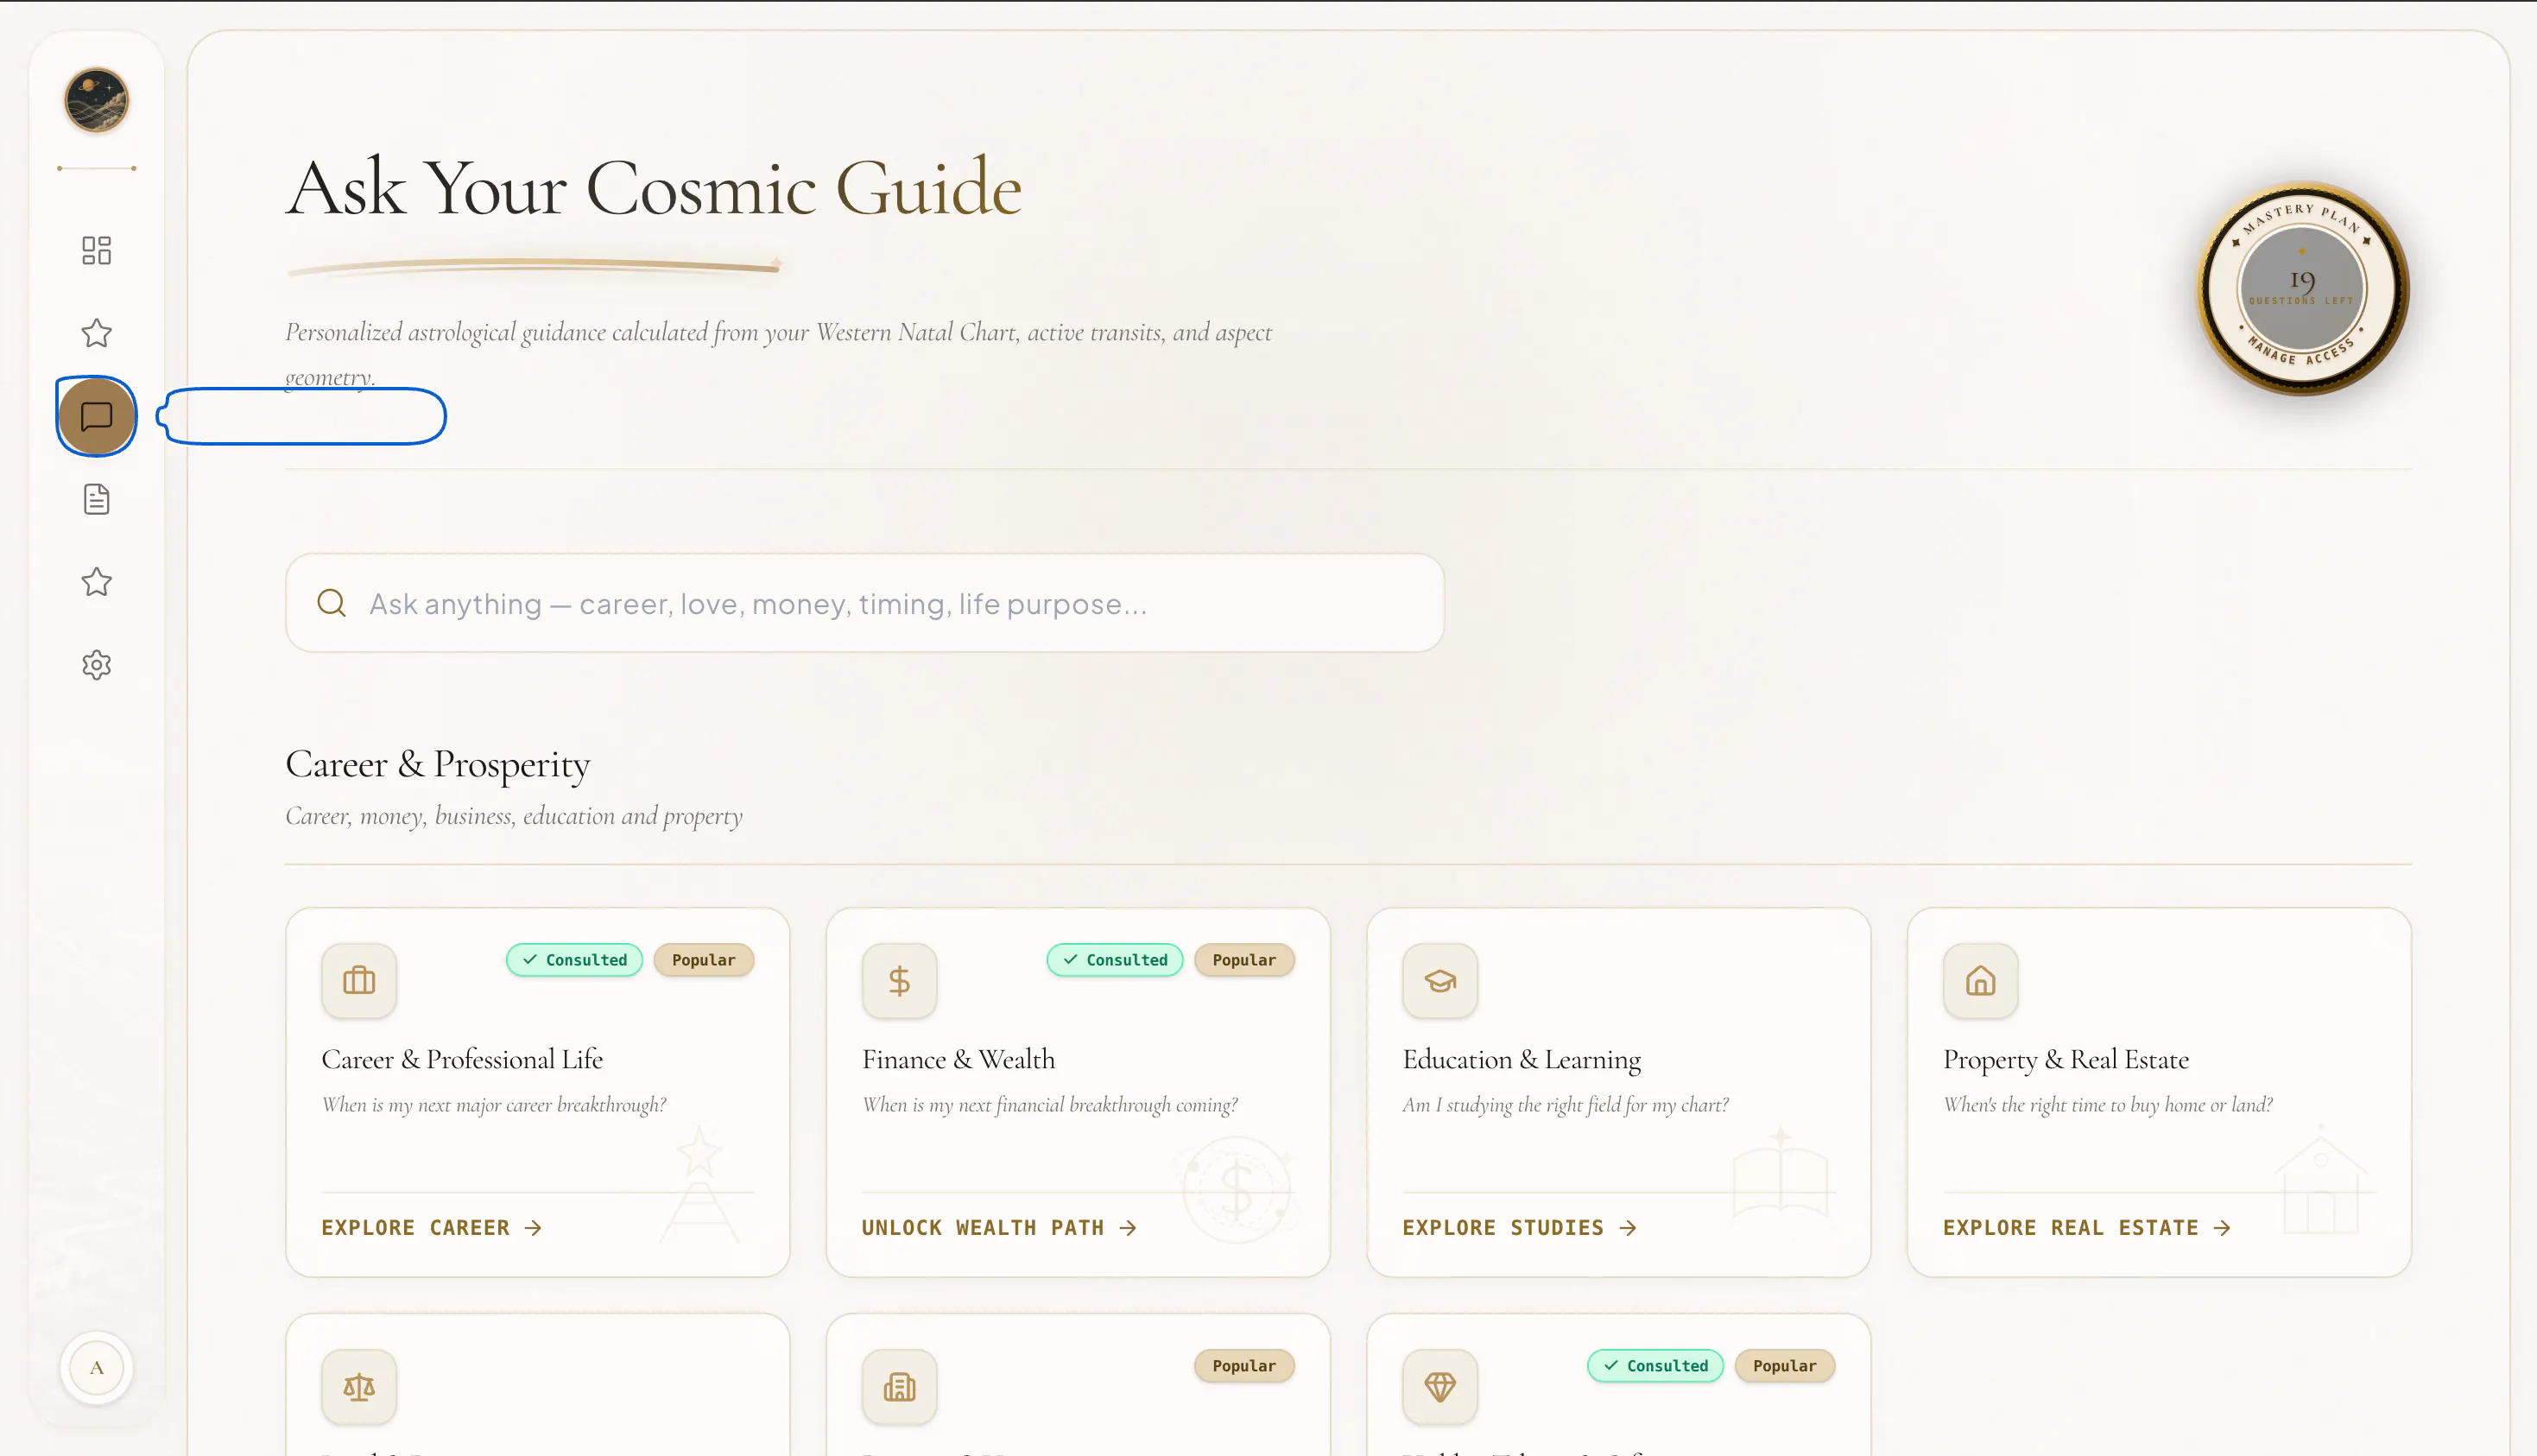Click Consulted badge on Finance card
Viewport: 2537px width, 1456px height.
[x=1116, y=960]
